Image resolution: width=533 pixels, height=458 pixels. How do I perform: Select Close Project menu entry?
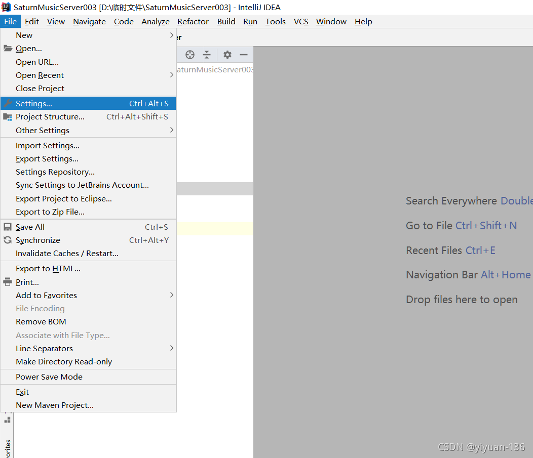coord(88,88)
